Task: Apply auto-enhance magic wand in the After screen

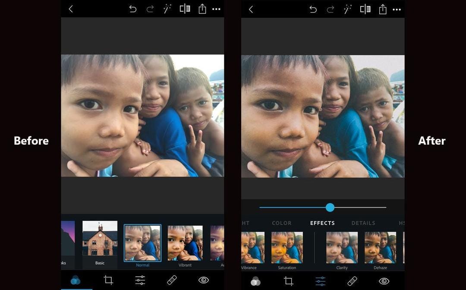Action: coord(348,9)
